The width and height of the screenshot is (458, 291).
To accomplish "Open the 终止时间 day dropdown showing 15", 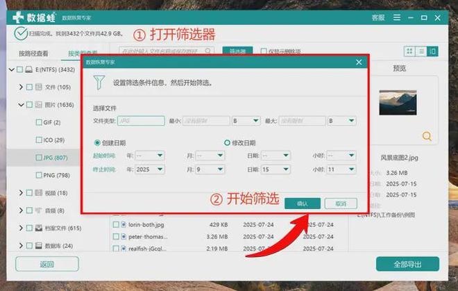I will [x=275, y=169].
